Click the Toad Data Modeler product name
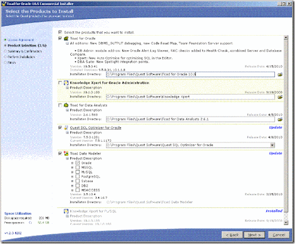Image resolution: width=295 pixels, height=244 pixels. (85, 153)
